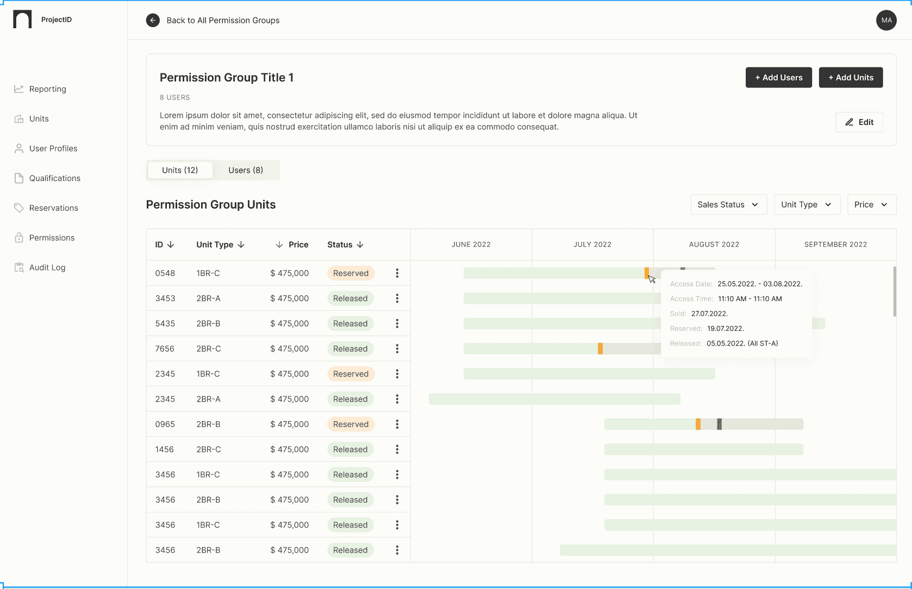
Task: Select the Units (12) tab
Action: tap(180, 170)
